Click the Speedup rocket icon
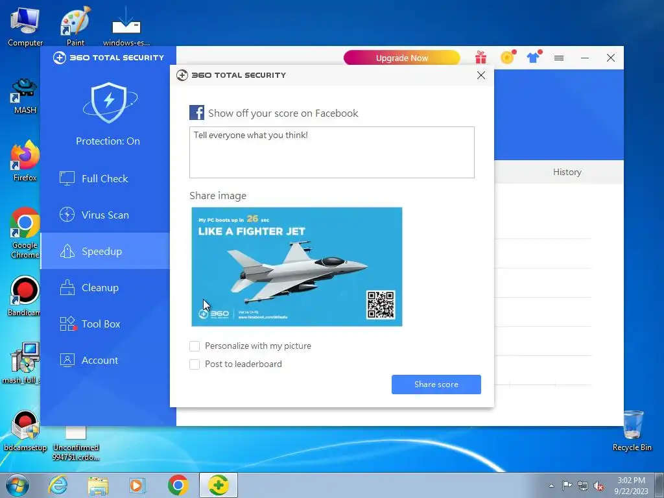Screen dimensions: 664x498 [x=67, y=251]
